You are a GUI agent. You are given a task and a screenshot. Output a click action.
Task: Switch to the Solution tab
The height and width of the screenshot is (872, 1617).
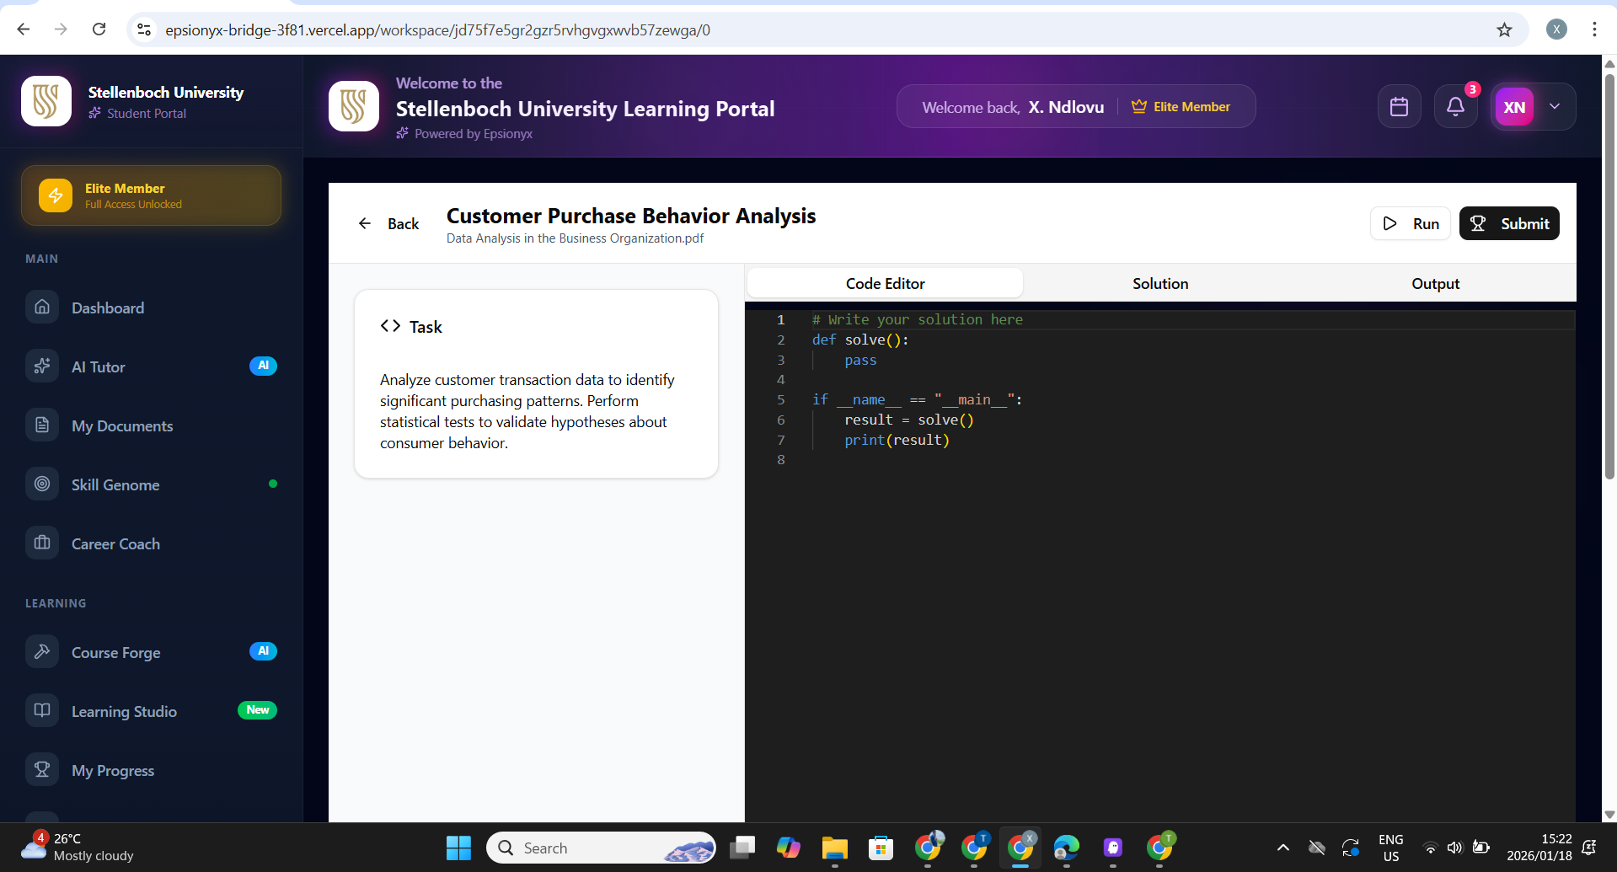pos(1160,284)
